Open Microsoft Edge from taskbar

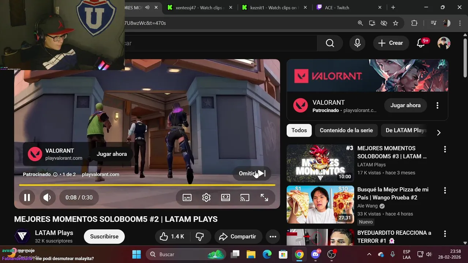pos(267,254)
